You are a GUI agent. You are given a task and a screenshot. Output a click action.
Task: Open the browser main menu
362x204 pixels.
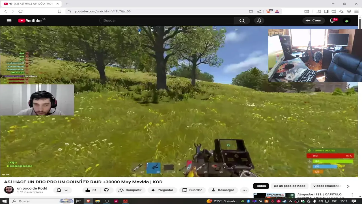pyautogui.click(x=356, y=11)
